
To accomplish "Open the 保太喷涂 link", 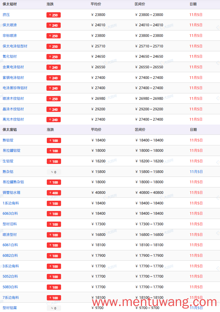I will 10,25.
